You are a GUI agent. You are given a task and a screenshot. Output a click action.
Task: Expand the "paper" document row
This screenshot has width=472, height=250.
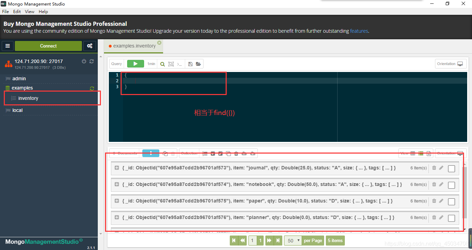pyautogui.click(x=117, y=201)
